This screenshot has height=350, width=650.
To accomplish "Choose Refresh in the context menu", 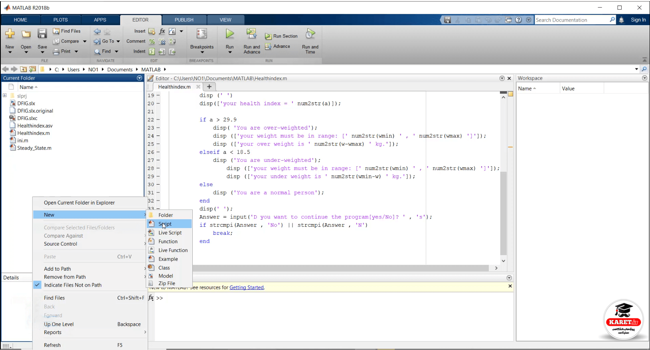I will 90,345.
